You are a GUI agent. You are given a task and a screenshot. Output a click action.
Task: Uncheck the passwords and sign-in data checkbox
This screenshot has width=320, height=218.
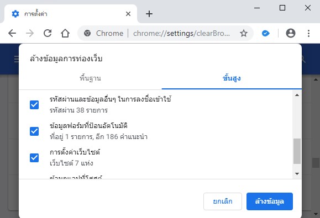point(34,105)
